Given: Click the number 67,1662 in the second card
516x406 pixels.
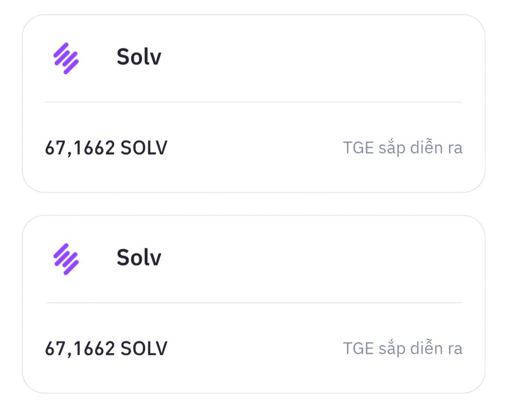Looking at the screenshot, I should [80, 349].
